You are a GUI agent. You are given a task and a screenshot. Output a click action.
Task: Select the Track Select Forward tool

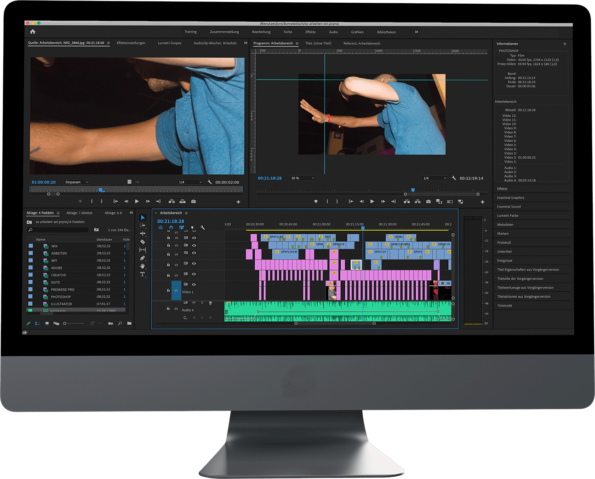coord(143,225)
